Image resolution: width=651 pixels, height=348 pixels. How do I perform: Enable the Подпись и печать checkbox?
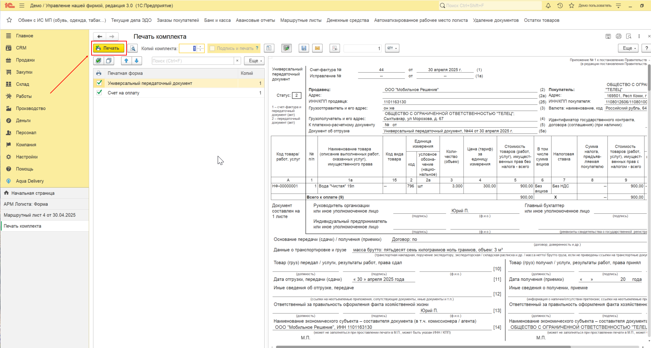tap(212, 48)
